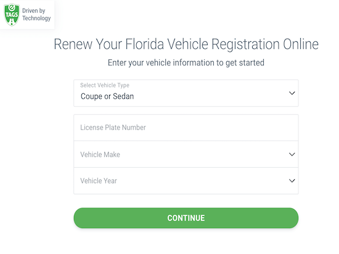Click the "Driven by Technology" tagline text
This screenshot has height=254, width=339.
point(36,14)
